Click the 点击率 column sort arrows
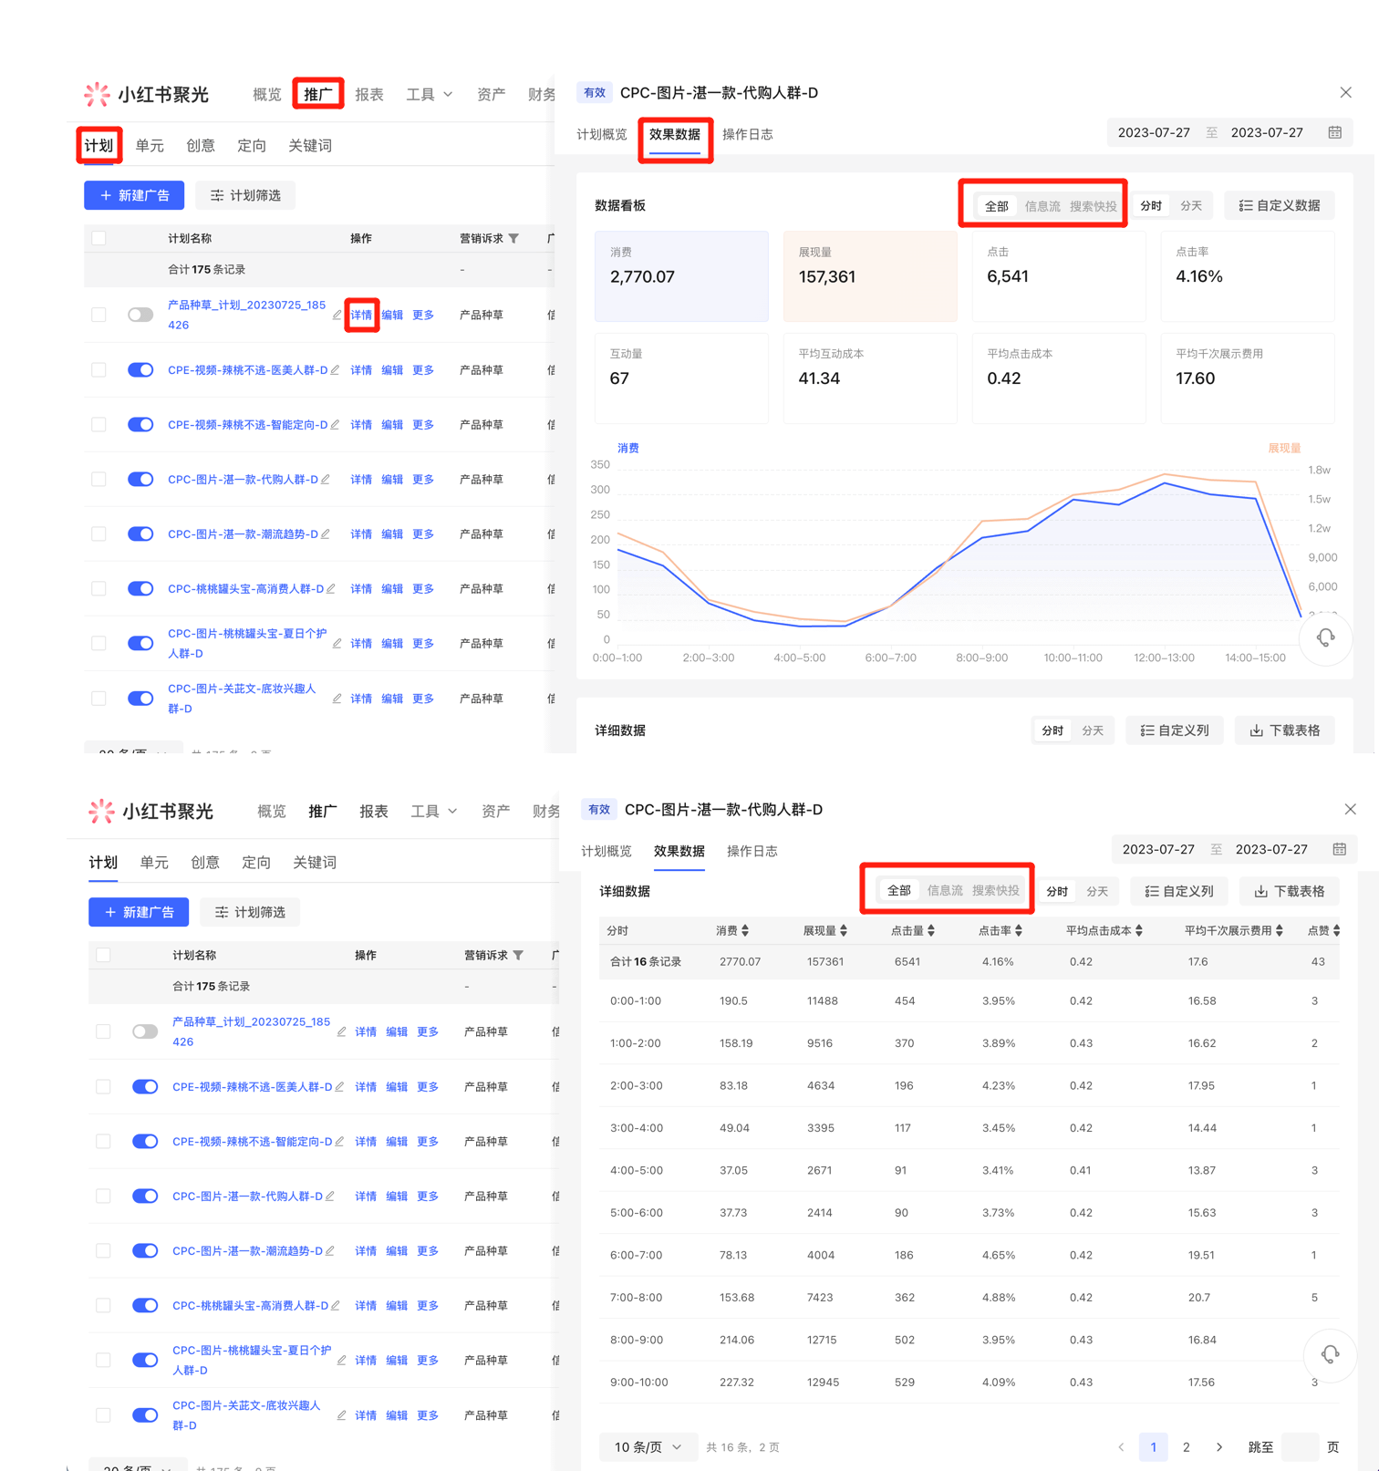Screen dimensions: 1379x1471 1019,930
